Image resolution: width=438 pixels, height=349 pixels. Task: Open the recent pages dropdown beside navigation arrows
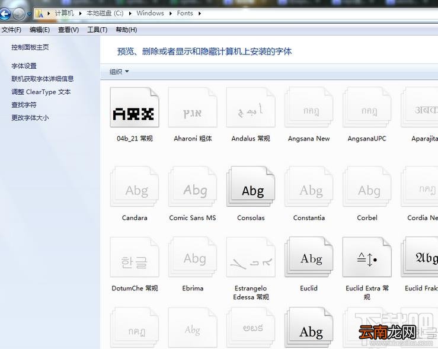(29, 14)
